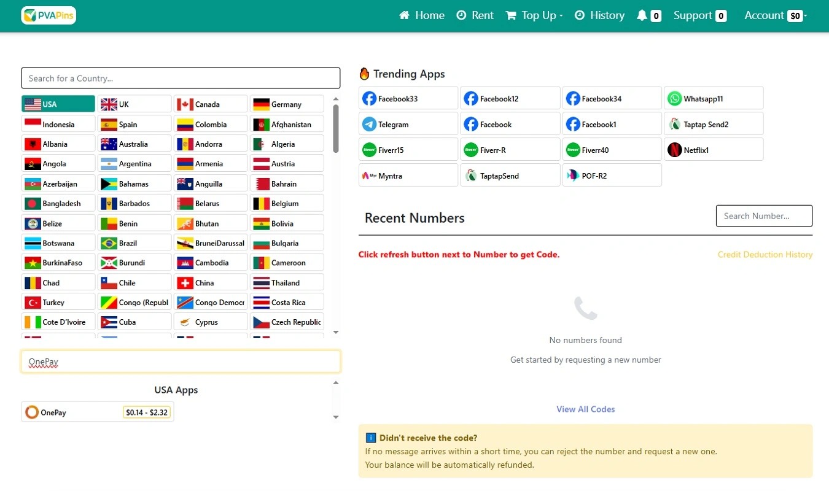The image size is (829, 491).
Task: Click the country list scroll down arrow
Action: tap(336, 332)
